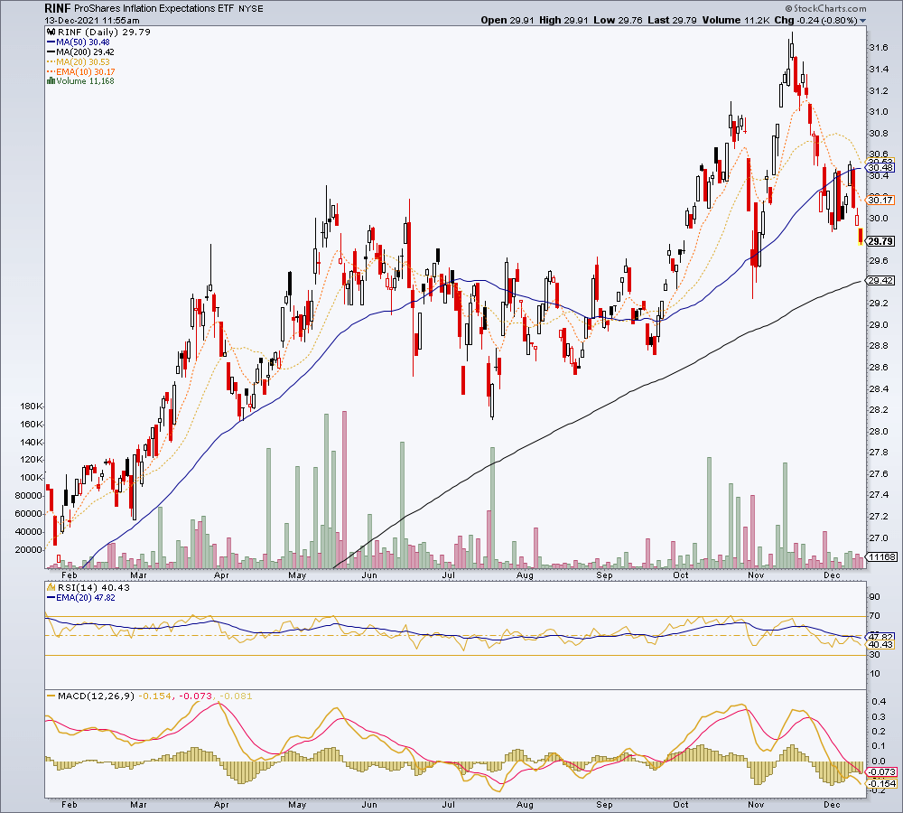903x813 pixels.
Task: Click the 30.17 price tag on right axis
Action: click(881, 201)
